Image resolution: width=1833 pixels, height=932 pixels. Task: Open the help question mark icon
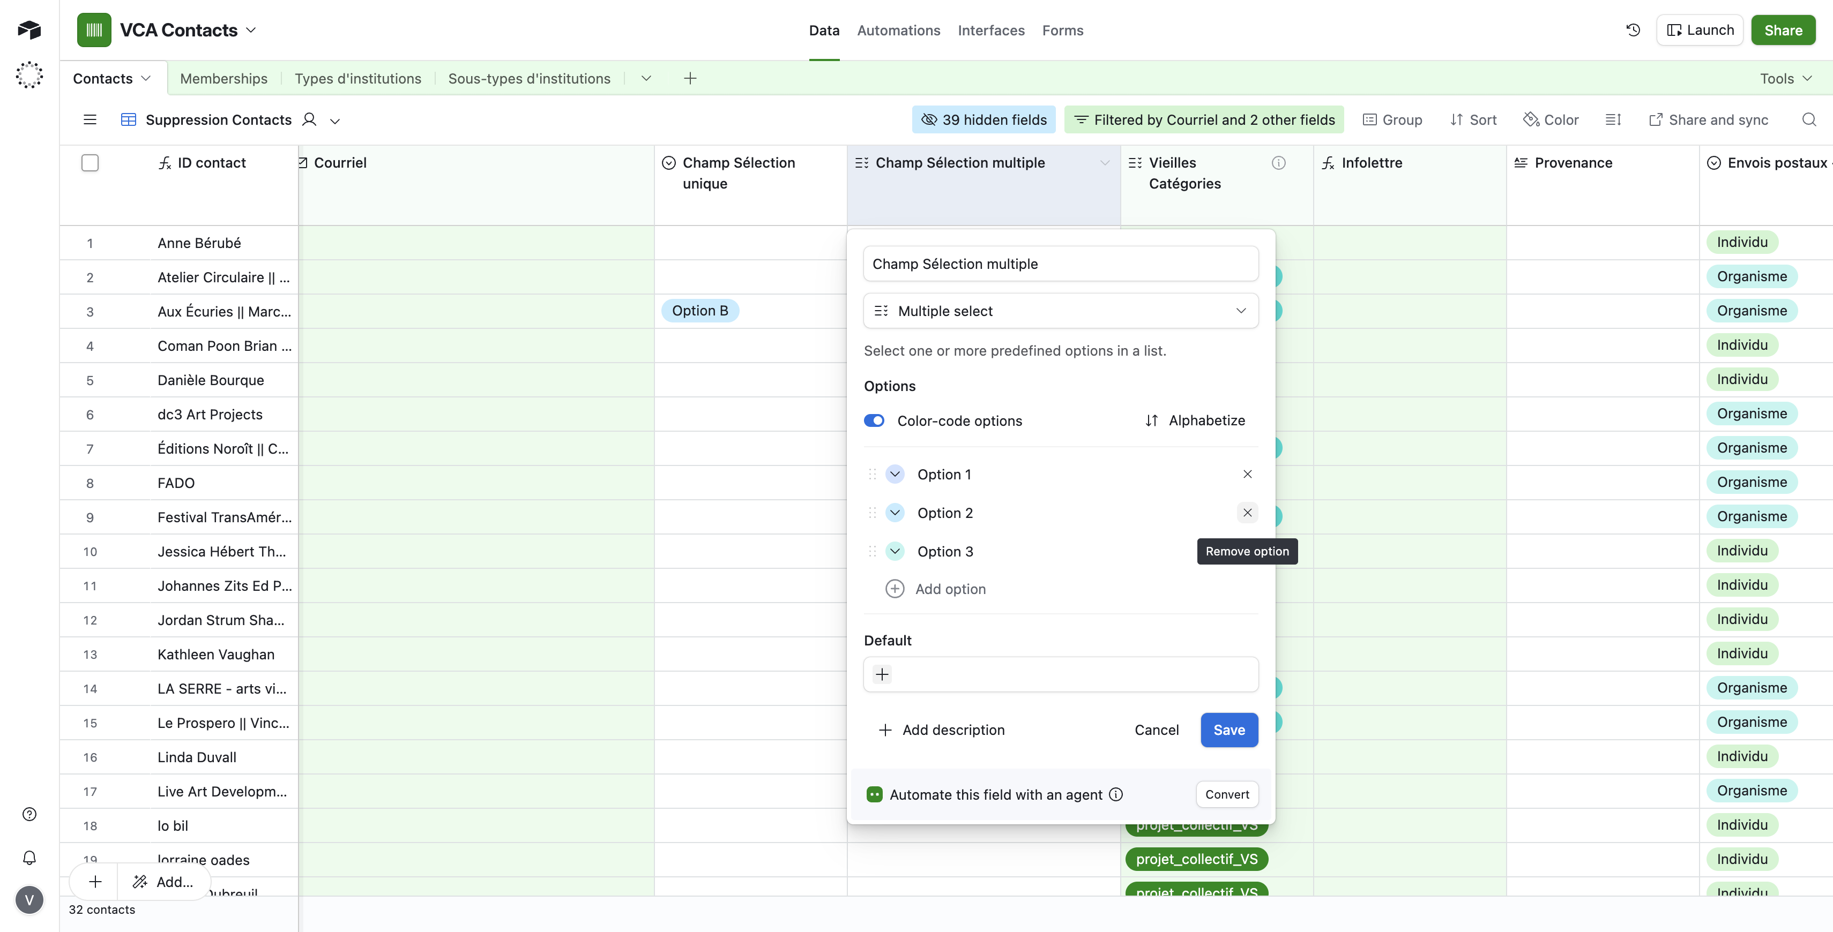pos(29,814)
